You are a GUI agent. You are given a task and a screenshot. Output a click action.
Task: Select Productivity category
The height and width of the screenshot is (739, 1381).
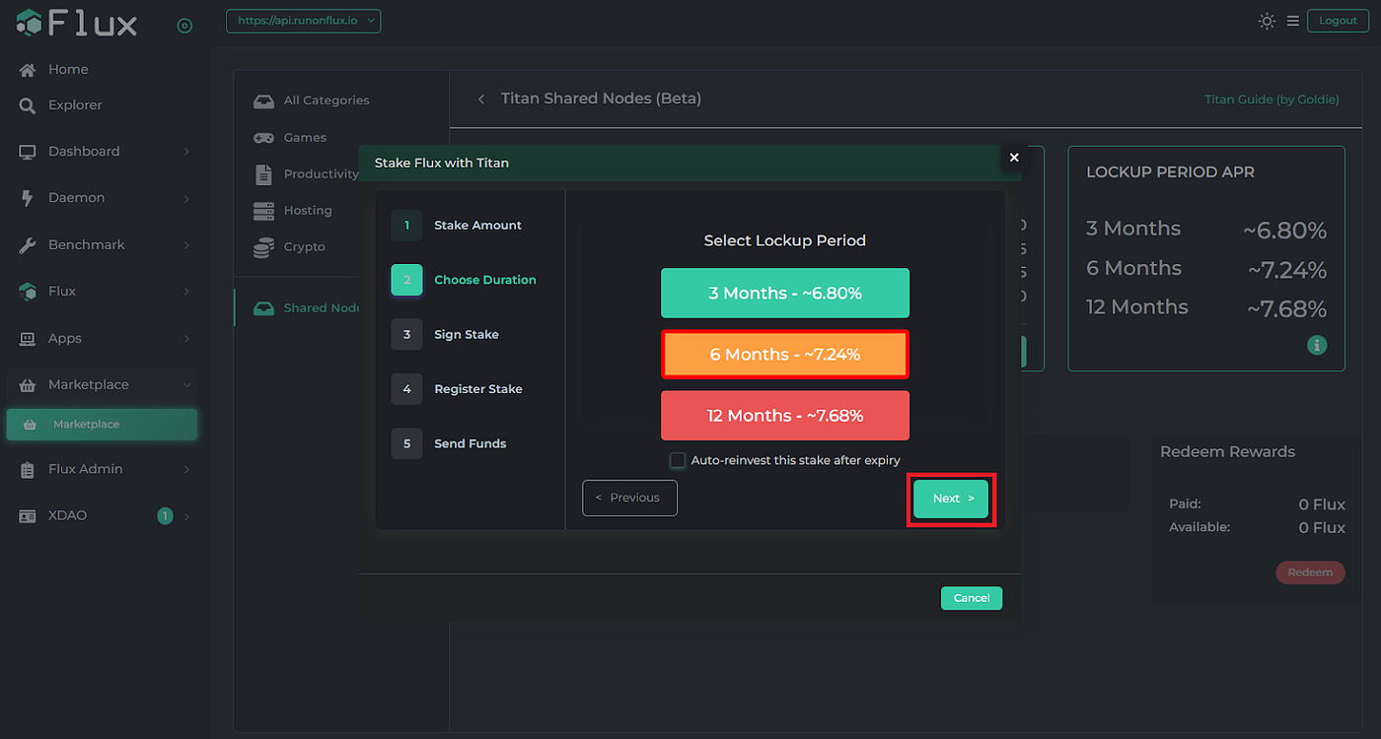[322, 174]
